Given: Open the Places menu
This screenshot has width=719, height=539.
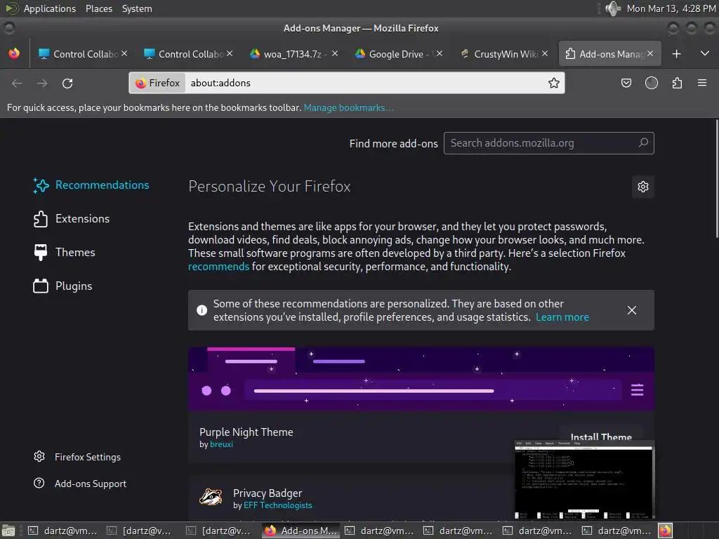Looking at the screenshot, I should [98, 8].
